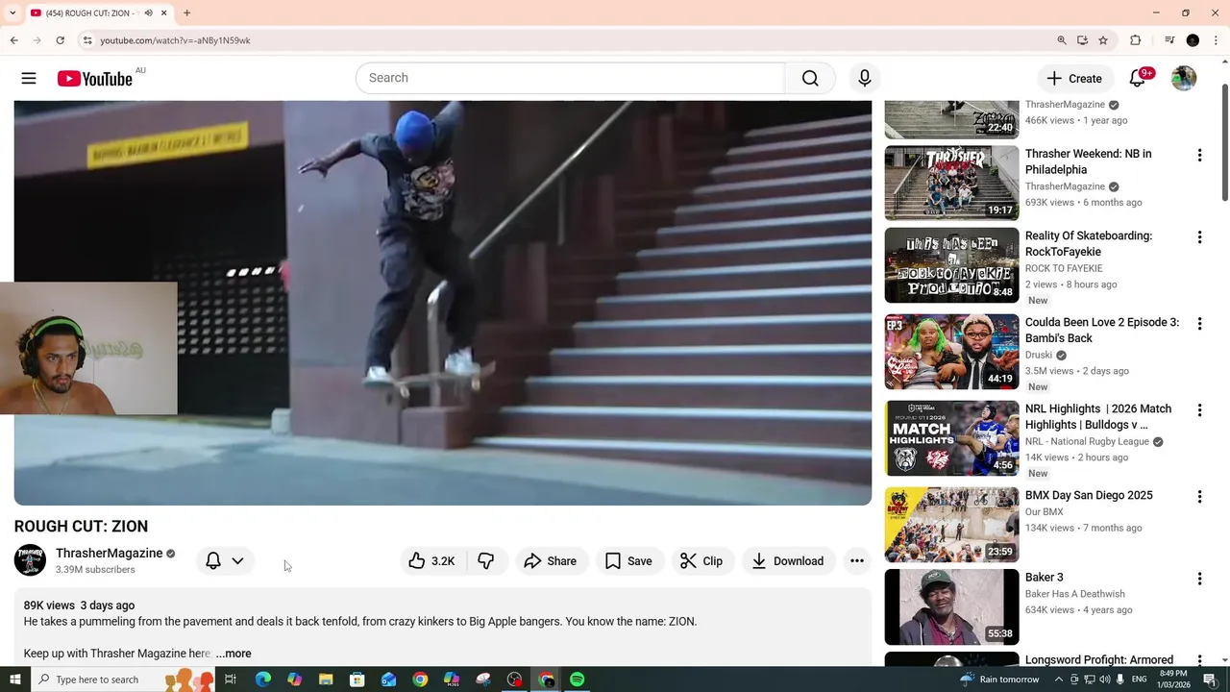Expand the description with ...more

[x=234, y=654]
